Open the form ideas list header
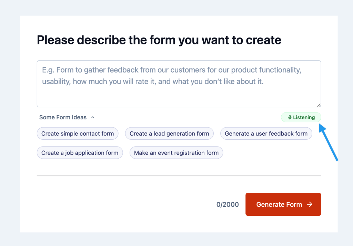353x246 pixels. coord(67,117)
